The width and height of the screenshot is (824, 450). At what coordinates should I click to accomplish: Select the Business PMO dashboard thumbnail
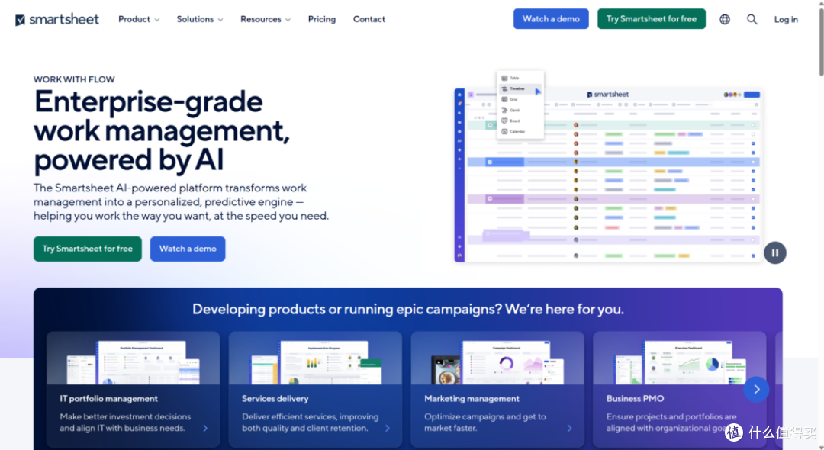(x=680, y=362)
